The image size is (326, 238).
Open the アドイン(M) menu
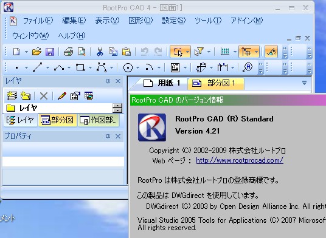[247, 21]
